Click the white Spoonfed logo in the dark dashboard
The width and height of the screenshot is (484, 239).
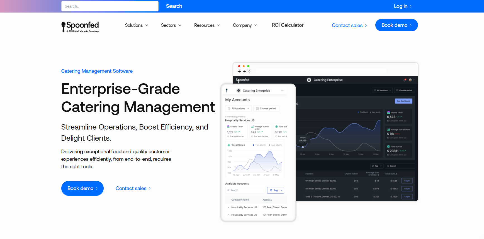pyautogui.click(x=242, y=80)
